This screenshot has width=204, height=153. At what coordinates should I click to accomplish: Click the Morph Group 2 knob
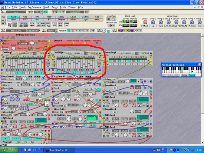[x=153, y=22]
